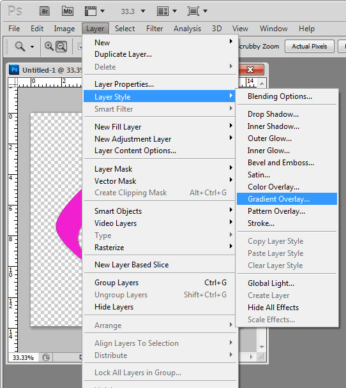
Task: Choose Hide Layers
Action: (160, 306)
